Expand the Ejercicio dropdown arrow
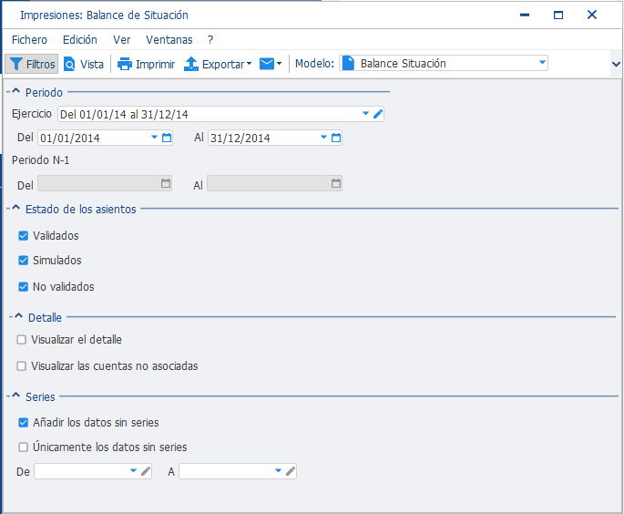Image resolution: width=624 pixels, height=514 pixels. click(x=365, y=114)
